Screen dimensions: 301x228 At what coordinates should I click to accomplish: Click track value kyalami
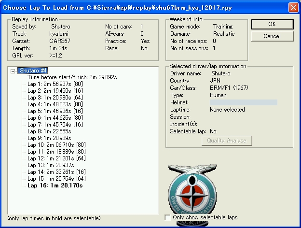(59, 34)
